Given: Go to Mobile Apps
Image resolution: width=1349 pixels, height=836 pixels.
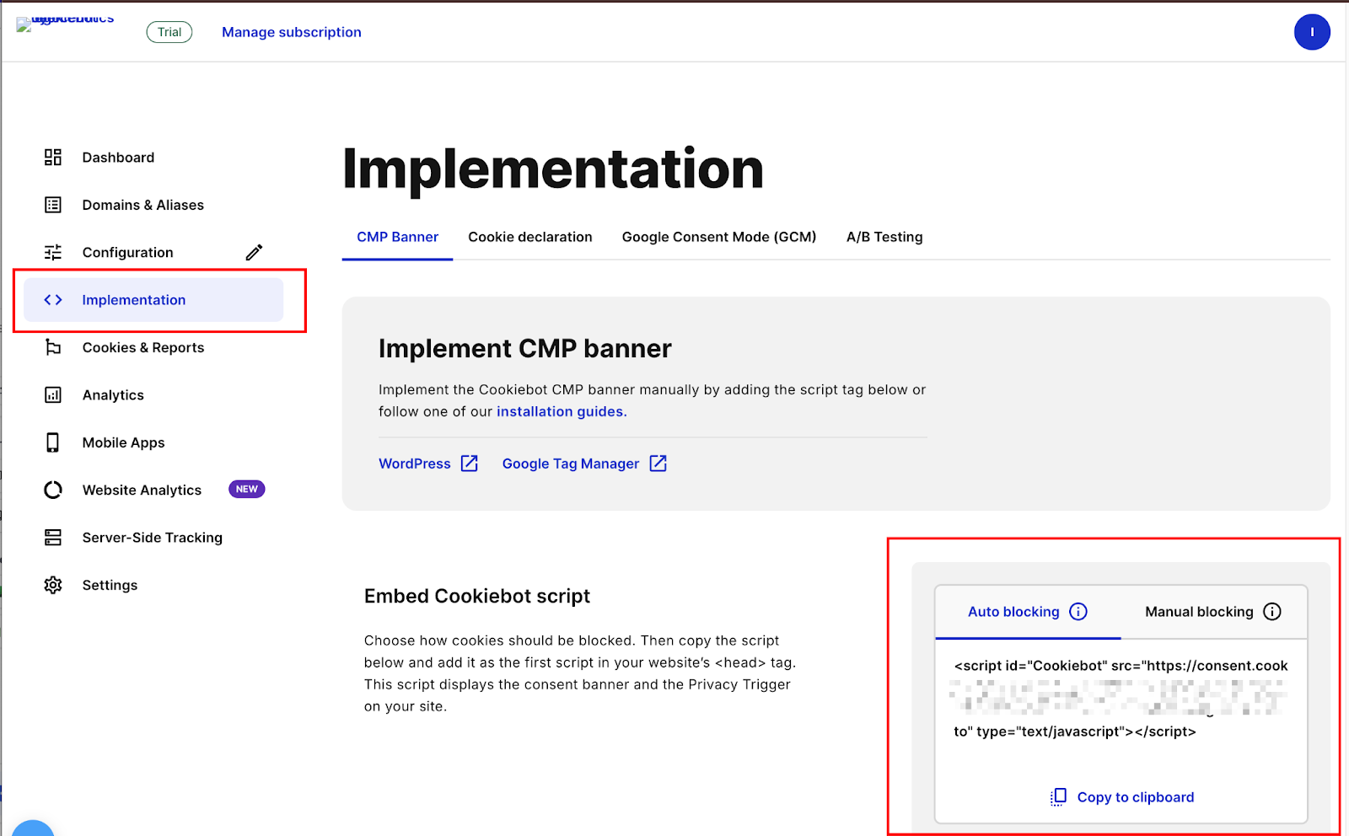Looking at the screenshot, I should pos(123,442).
